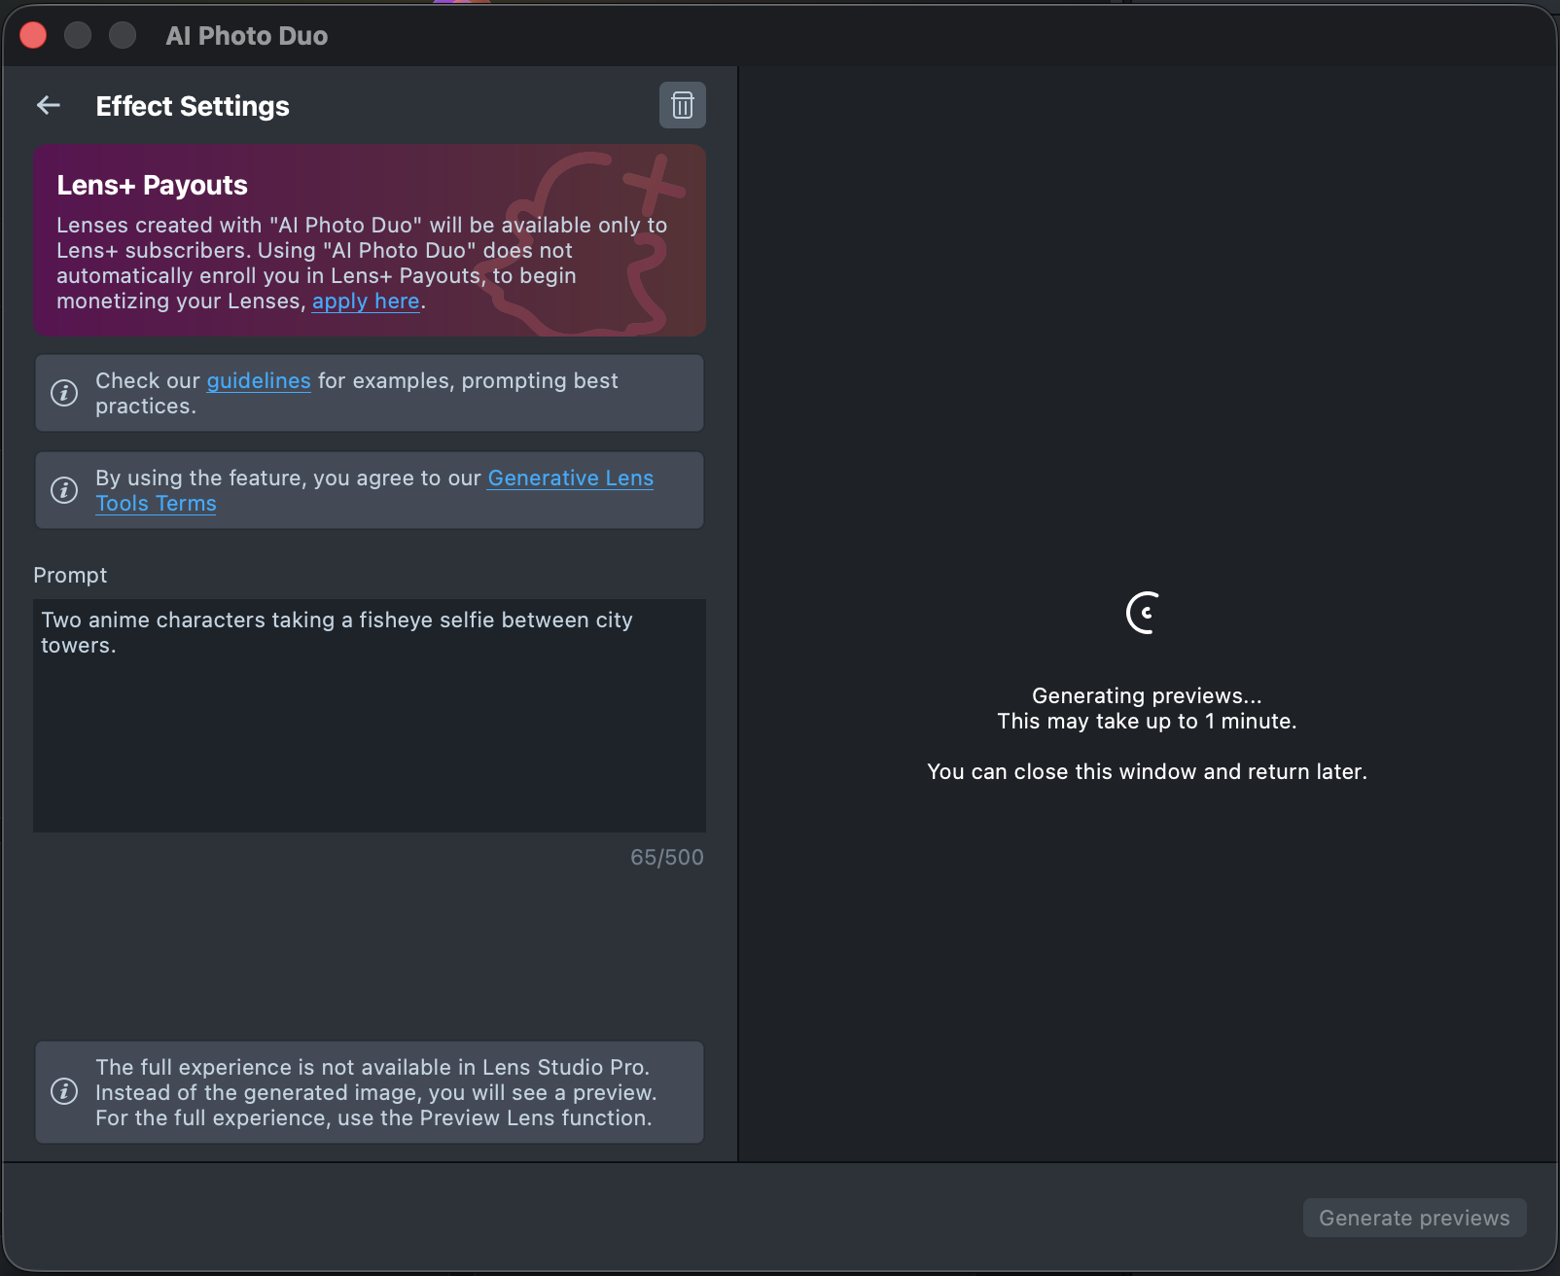Image resolution: width=1560 pixels, height=1276 pixels.
Task: Close the AI Photo Duo window
Action: click(33, 36)
